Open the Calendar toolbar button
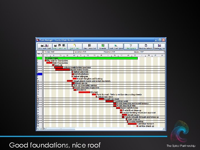The image size is (200, 150). (x=103, y=46)
